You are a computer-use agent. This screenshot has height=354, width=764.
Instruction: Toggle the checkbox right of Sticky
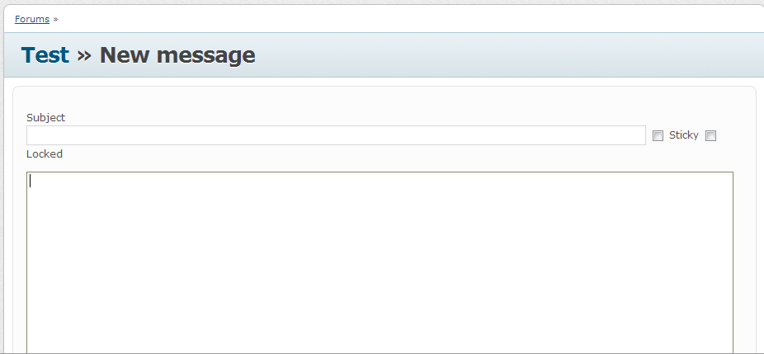pos(711,136)
